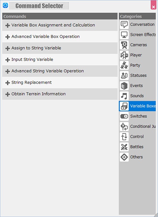The width and height of the screenshot is (158, 217).
Task: Expand Input String Variable command
Action: [x=7, y=60]
